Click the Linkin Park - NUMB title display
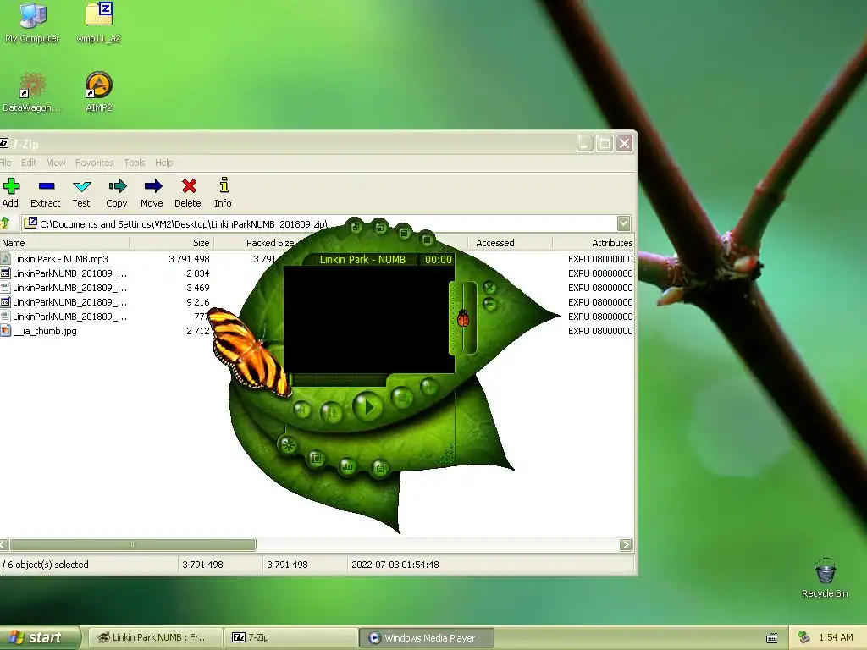Image resolution: width=867 pixels, height=650 pixels. pyautogui.click(x=362, y=259)
